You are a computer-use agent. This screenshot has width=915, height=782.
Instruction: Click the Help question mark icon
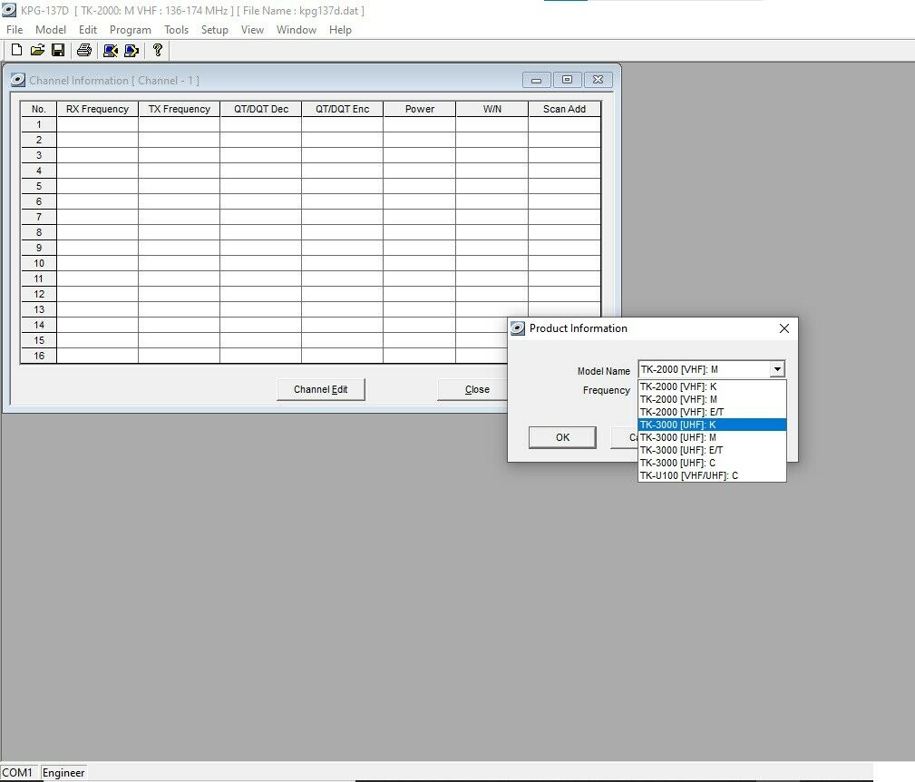157,50
